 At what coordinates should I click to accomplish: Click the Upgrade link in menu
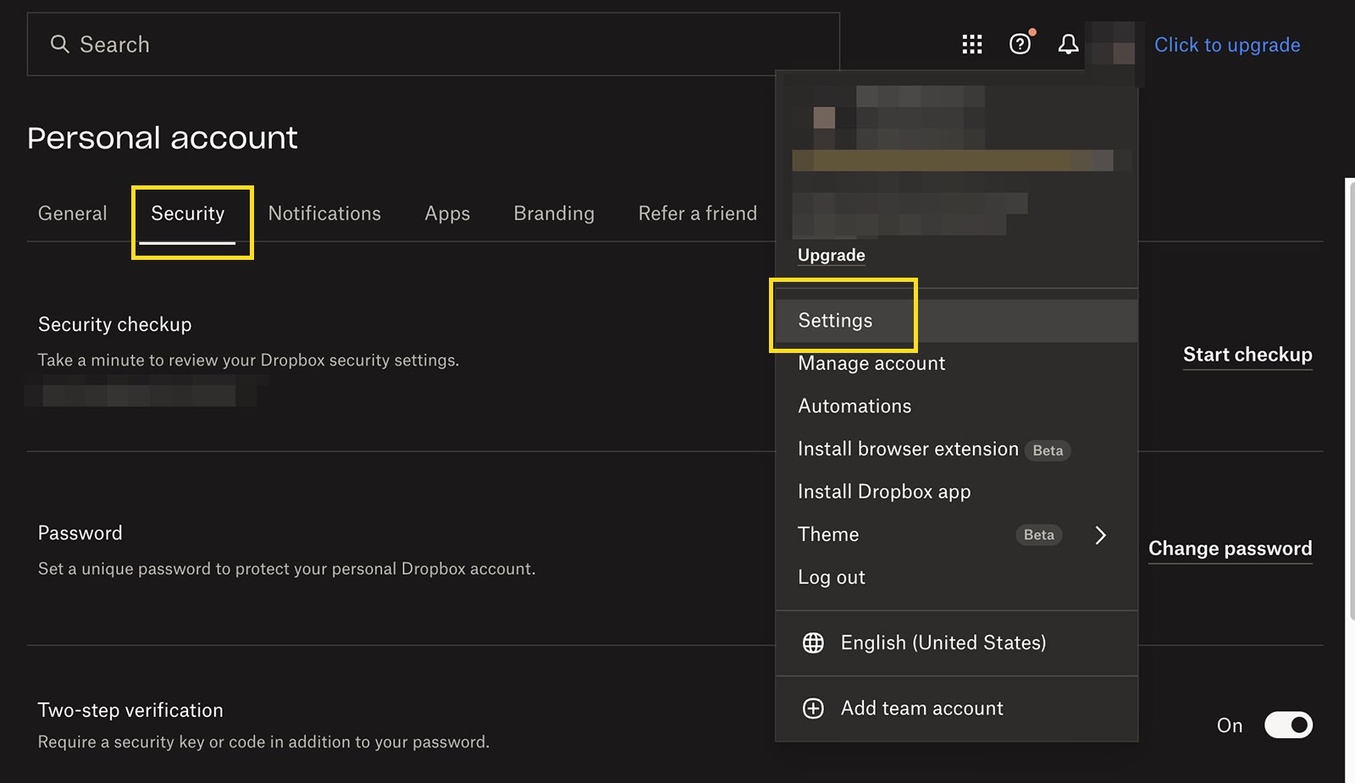[x=832, y=255]
